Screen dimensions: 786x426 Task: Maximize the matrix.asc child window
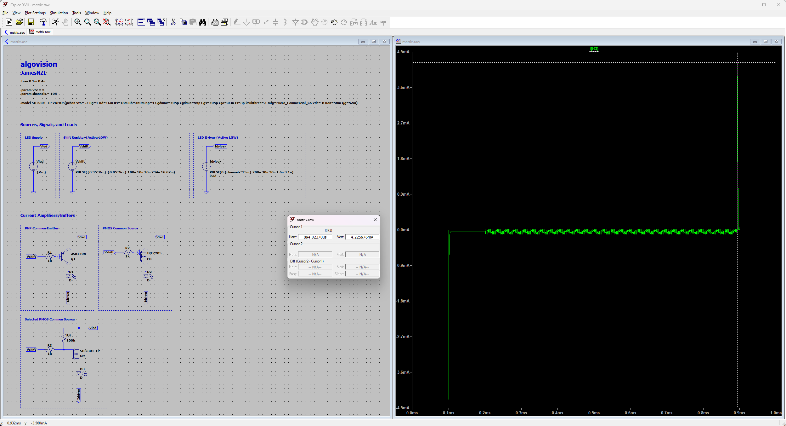pyautogui.click(x=374, y=42)
